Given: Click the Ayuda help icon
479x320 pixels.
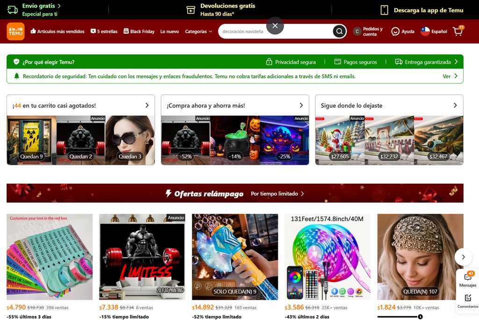Looking at the screenshot, I should coord(396,31).
